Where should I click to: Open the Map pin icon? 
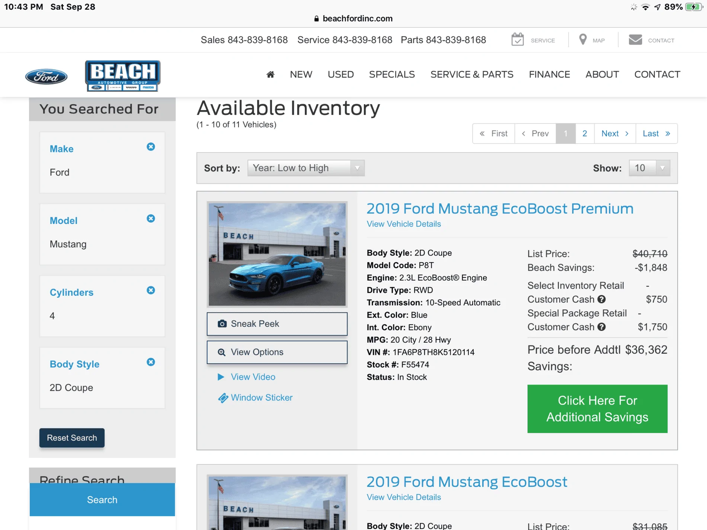(x=583, y=39)
